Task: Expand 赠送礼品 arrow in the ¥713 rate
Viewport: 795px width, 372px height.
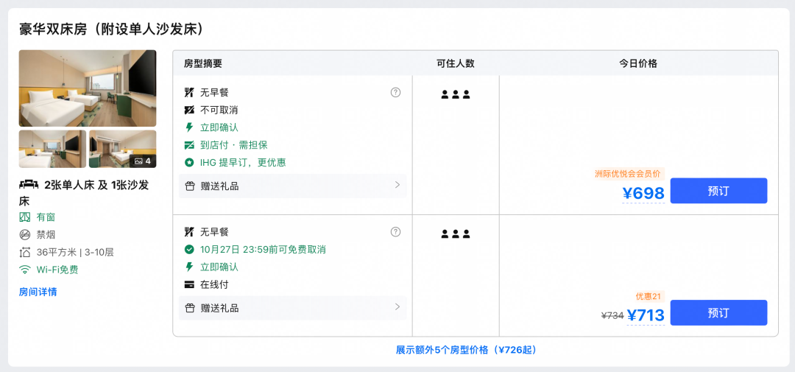Action: (x=397, y=306)
